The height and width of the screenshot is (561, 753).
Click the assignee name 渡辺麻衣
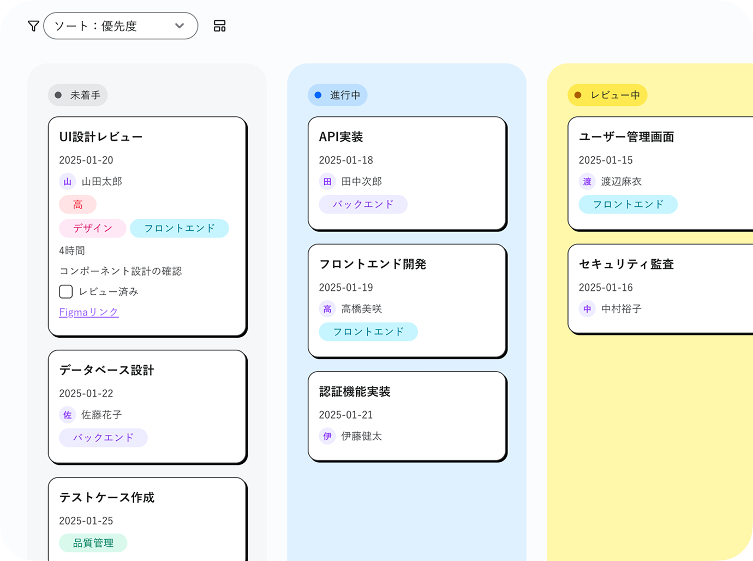(x=621, y=181)
